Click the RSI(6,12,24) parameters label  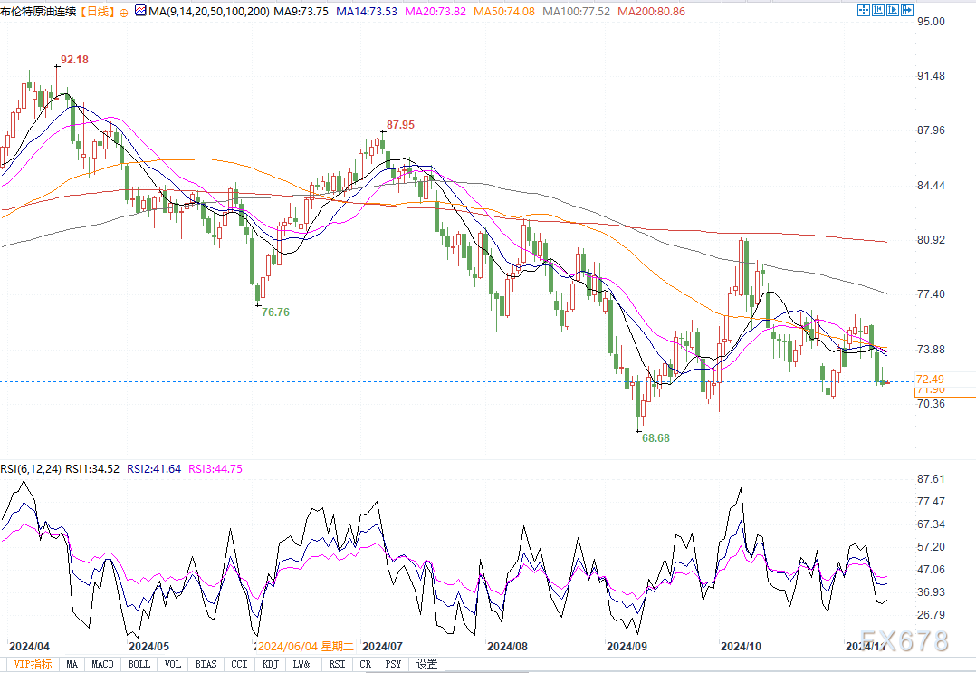click(x=30, y=469)
